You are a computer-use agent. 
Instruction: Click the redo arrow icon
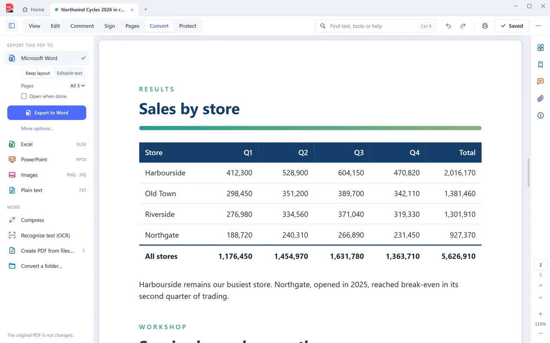(463, 26)
